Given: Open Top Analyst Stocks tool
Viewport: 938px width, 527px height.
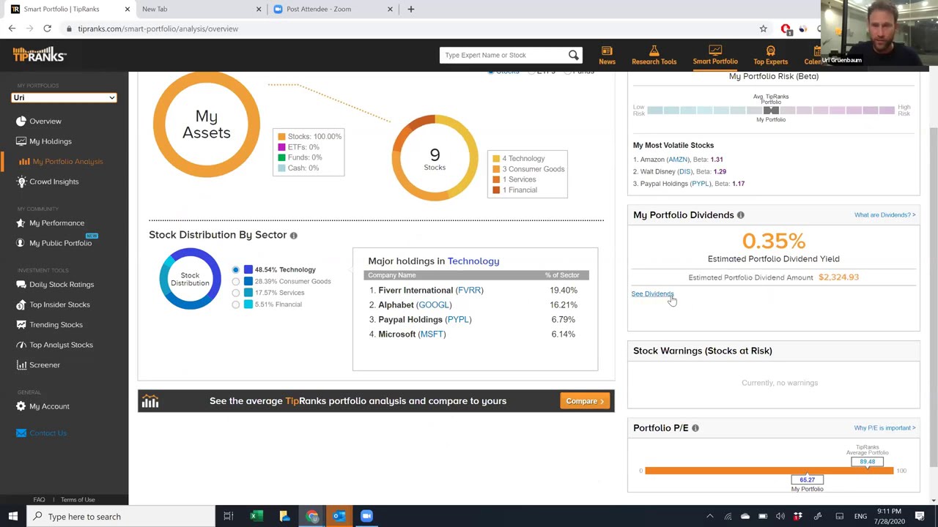Looking at the screenshot, I should pyautogui.click(x=54, y=345).
